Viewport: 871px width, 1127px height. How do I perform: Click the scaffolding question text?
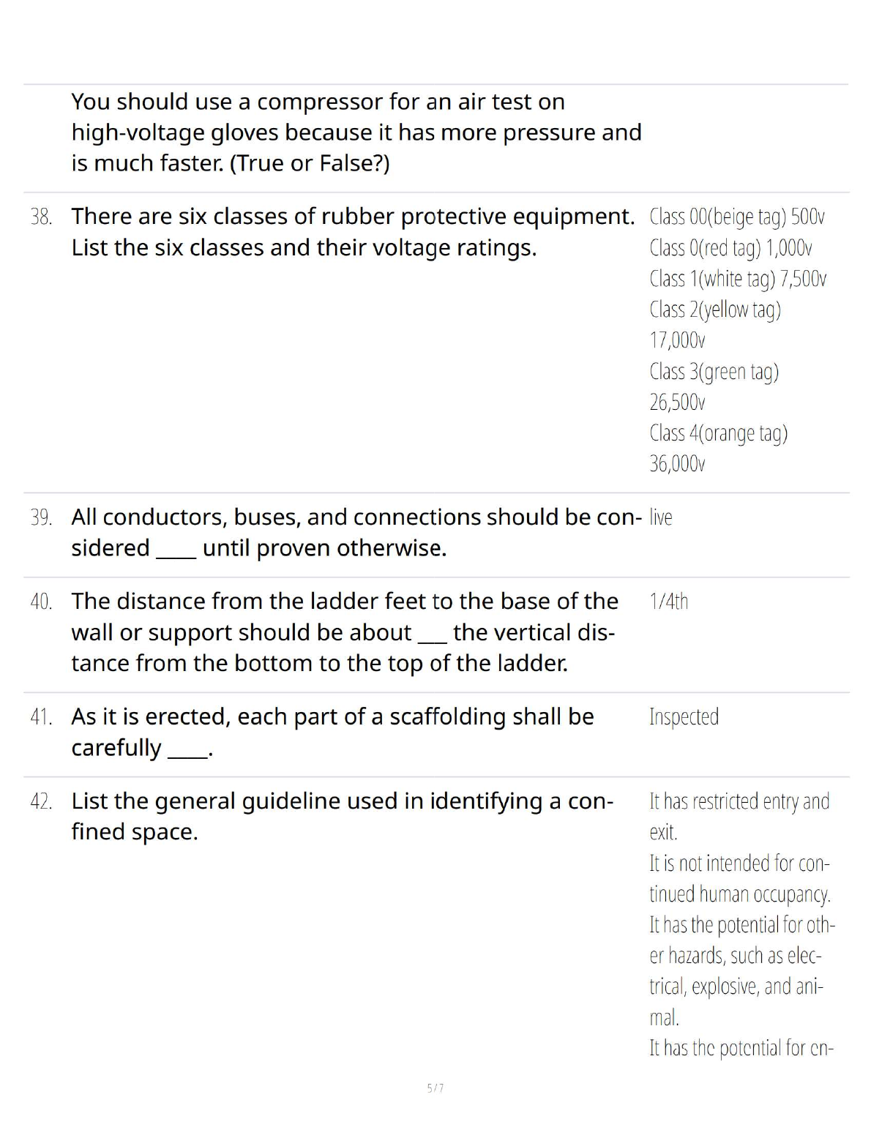[332, 732]
